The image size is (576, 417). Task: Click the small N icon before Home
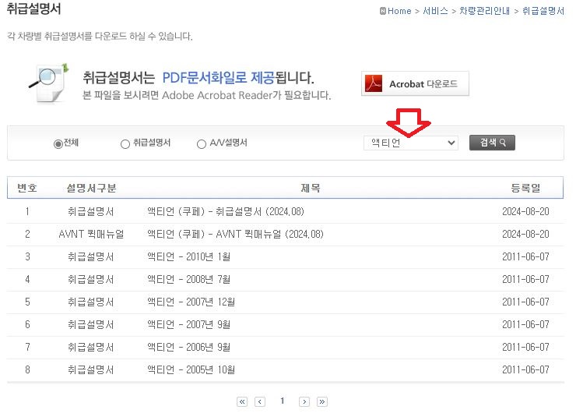click(383, 11)
